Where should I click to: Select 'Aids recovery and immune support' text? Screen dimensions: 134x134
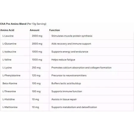pyautogui.click(x=71, y=44)
